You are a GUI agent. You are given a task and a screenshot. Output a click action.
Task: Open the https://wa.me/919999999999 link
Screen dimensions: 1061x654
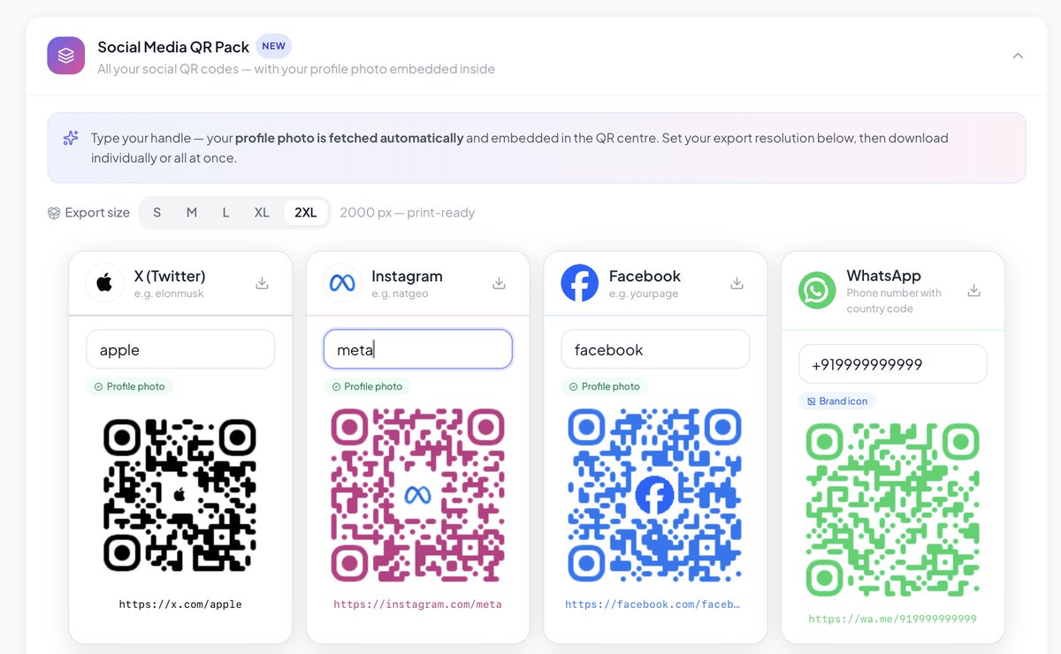[893, 619]
